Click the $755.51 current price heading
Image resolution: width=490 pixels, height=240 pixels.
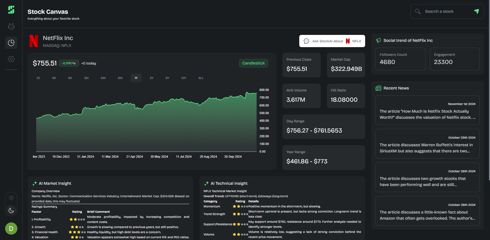45,63
